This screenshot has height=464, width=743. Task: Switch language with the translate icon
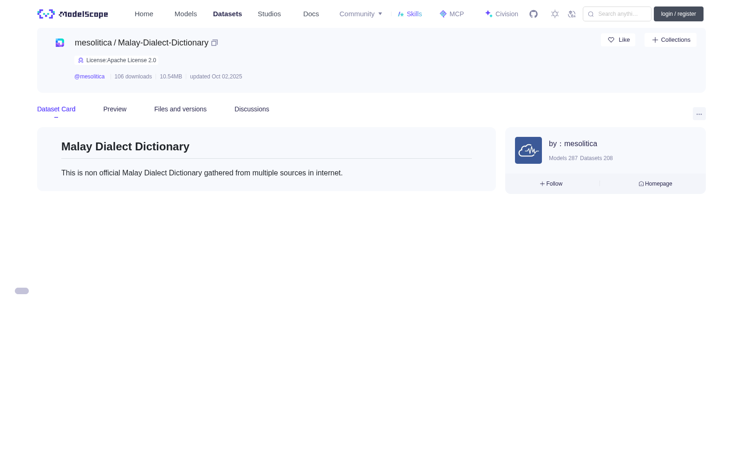[x=572, y=14]
